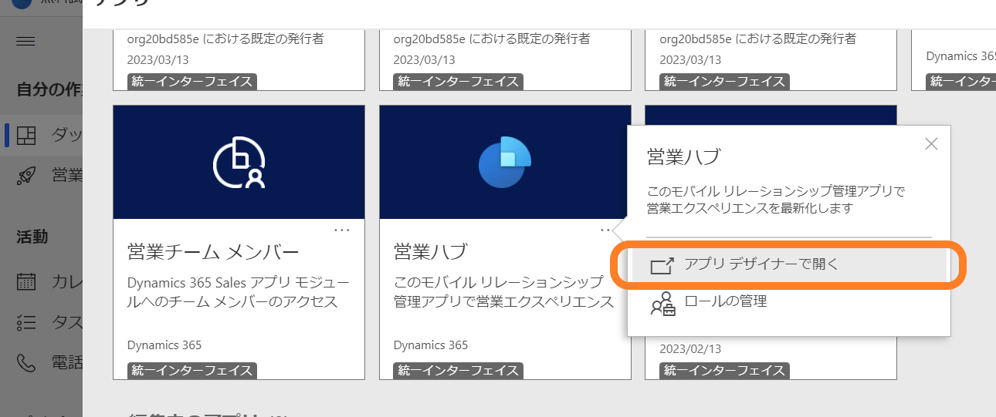
Task: Click the task list icon in sidebar
Action: [x=26, y=321]
